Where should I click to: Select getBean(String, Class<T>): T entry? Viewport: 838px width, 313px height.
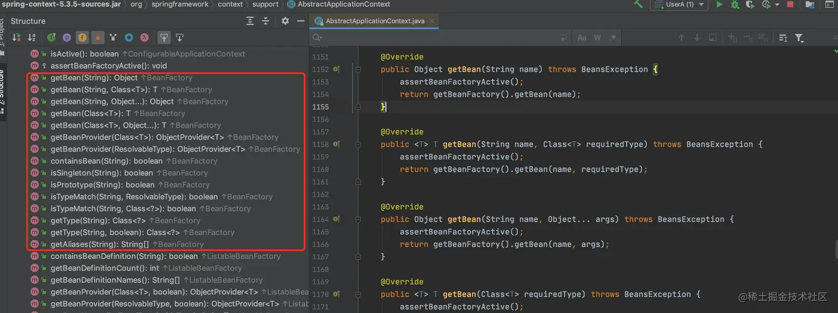coord(104,90)
